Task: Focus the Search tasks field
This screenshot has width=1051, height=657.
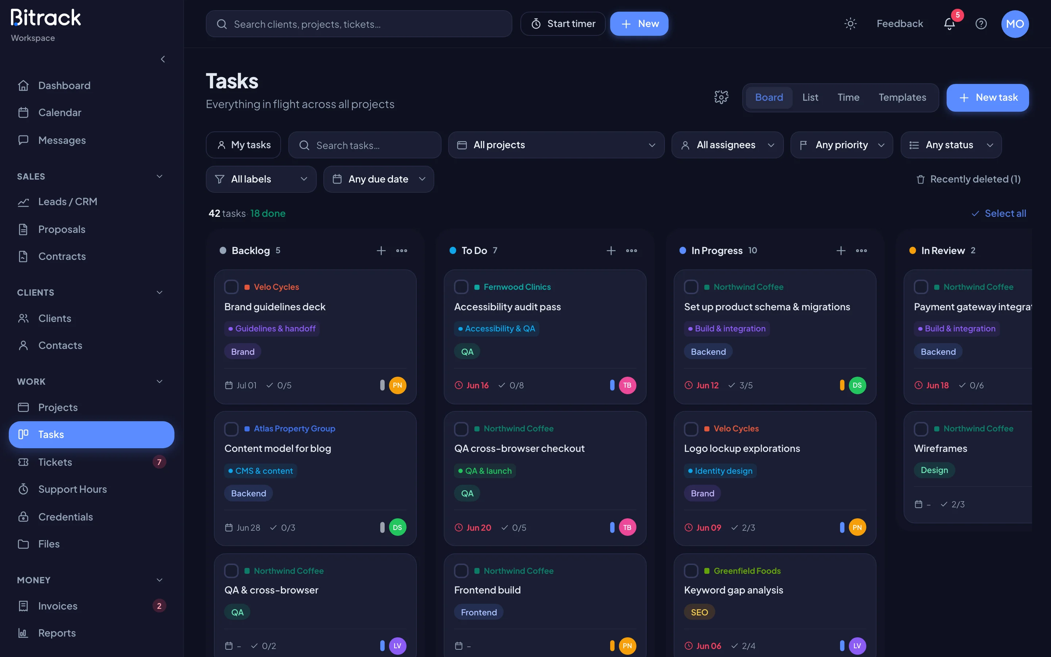Action: (x=364, y=145)
